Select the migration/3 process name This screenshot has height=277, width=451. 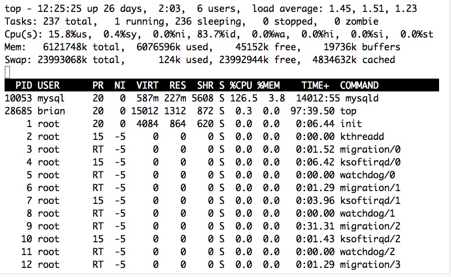(x=370, y=265)
